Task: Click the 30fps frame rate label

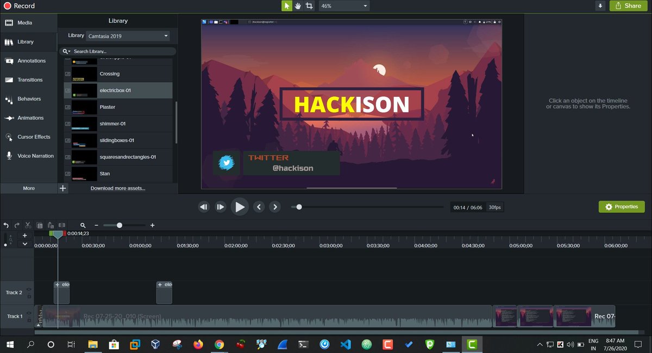Action: (495, 207)
